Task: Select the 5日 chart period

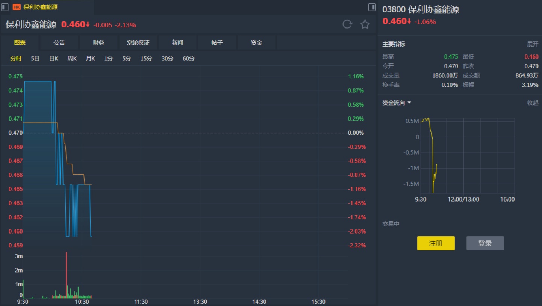Action: pos(35,59)
